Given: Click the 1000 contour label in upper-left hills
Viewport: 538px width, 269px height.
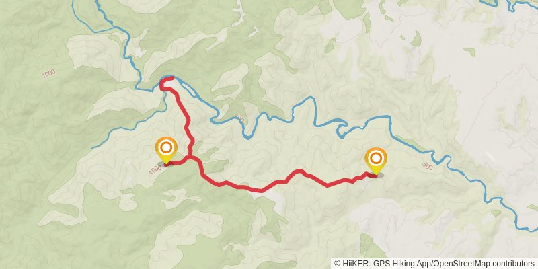Looking at the screenshot, I should 48,73.
